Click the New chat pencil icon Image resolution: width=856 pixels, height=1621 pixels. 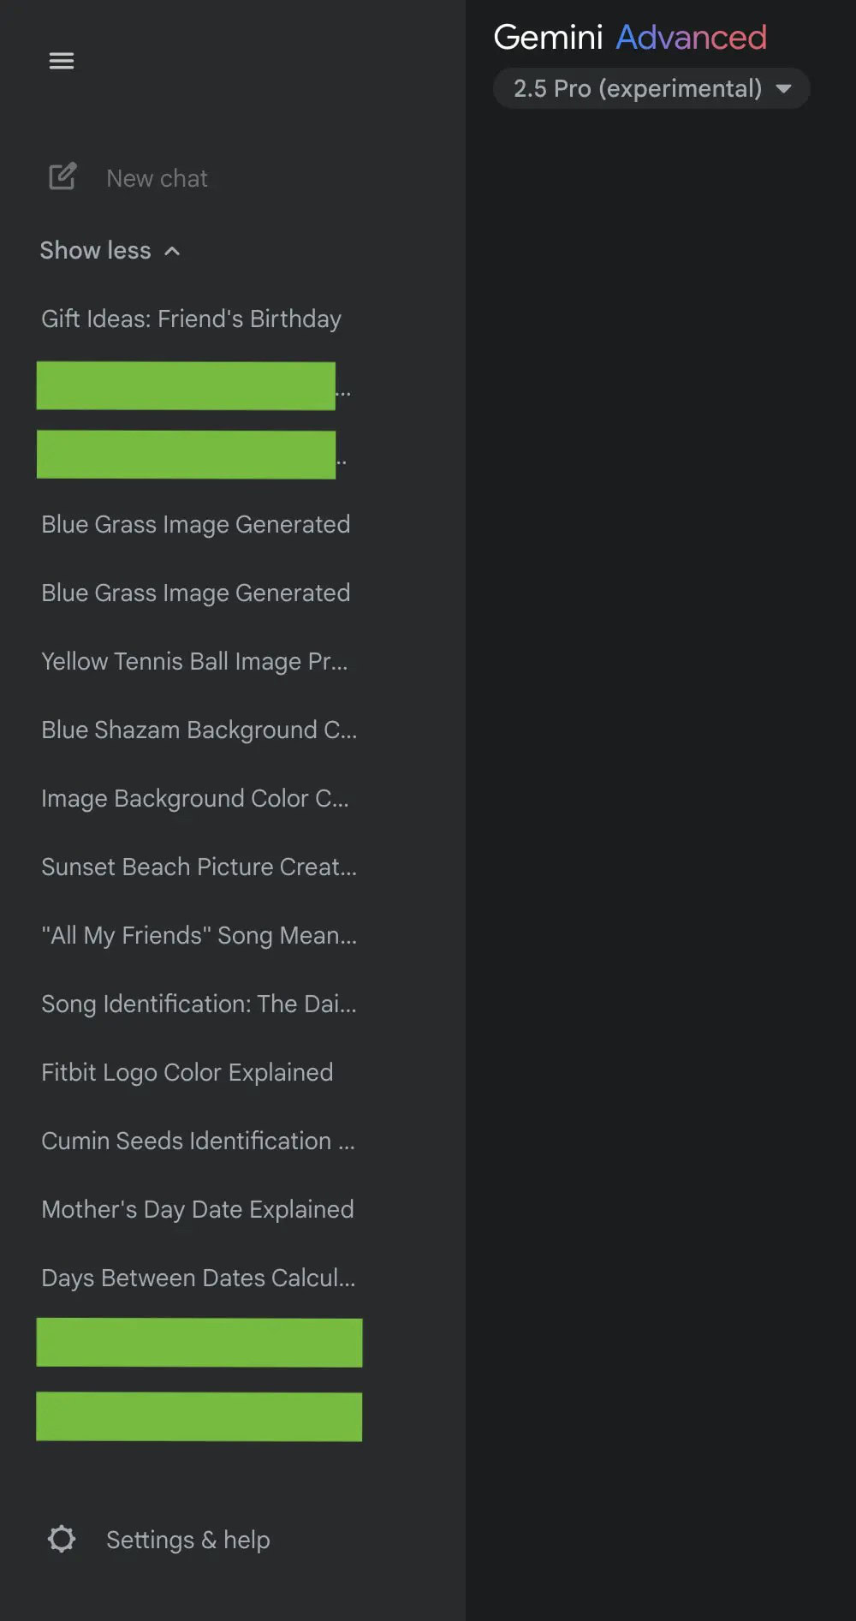point(62,176)
